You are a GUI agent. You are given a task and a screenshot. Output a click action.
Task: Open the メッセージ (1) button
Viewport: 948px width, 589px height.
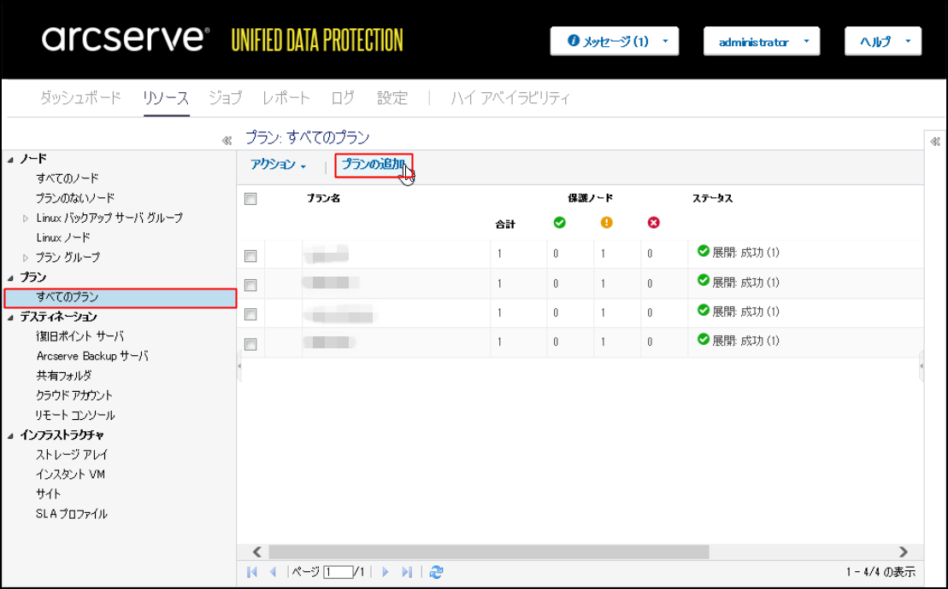tap(615, 42)
